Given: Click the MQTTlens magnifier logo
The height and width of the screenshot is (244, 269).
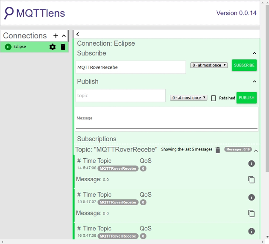Looking at the screenshot, I should tap(9, 13).
